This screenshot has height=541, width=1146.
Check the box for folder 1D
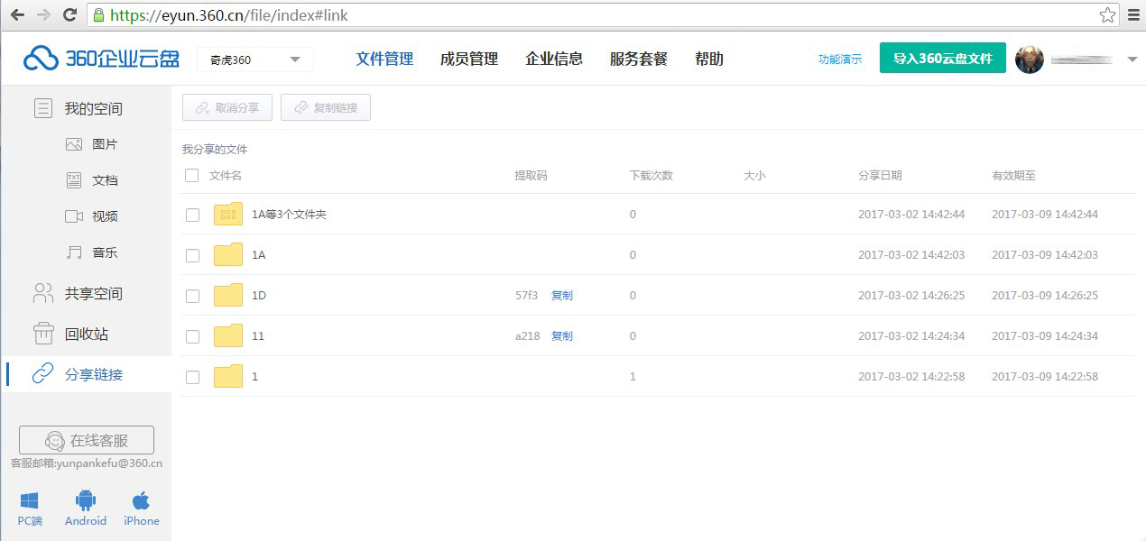pyautogui.click(x=192, y=296)
